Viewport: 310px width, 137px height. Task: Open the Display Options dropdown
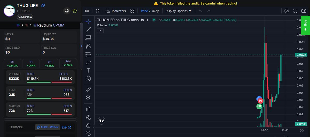(179, 11)
